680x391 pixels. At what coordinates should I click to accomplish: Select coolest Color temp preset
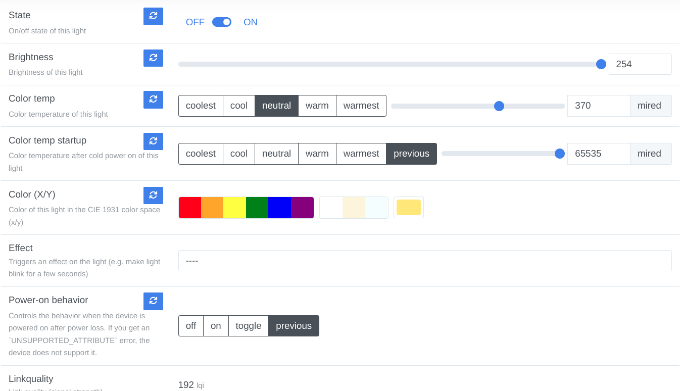[201, 106]
